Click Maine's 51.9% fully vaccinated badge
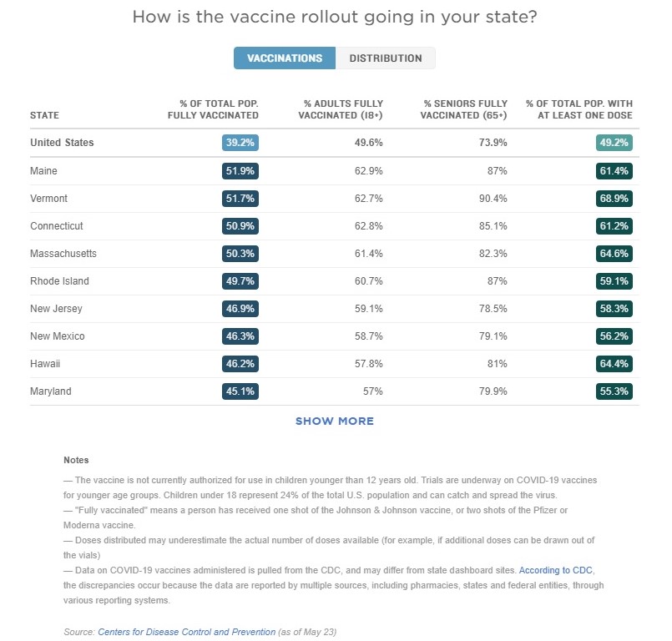The width and height of the screenshot is (672, 641). pyautogui.click(x=240, y=171)
